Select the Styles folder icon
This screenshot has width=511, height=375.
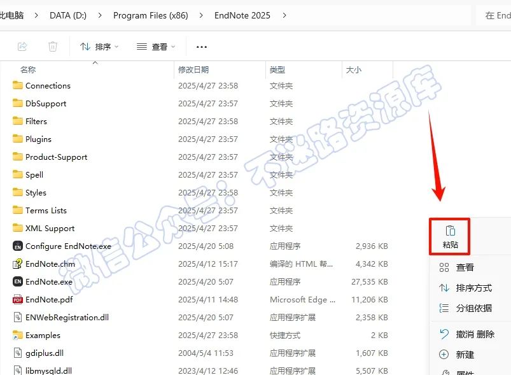pos(18,192)
